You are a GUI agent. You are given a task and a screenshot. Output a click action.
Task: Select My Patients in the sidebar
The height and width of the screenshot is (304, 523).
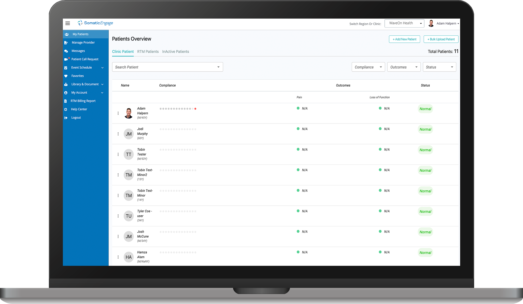pos(86,34)
